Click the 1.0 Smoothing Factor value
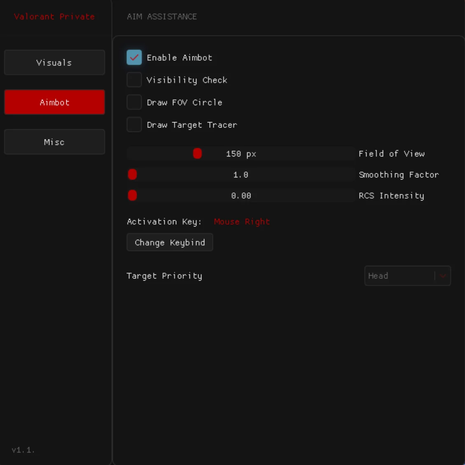The height and width of the screenshot is (465, 465). 241,175
